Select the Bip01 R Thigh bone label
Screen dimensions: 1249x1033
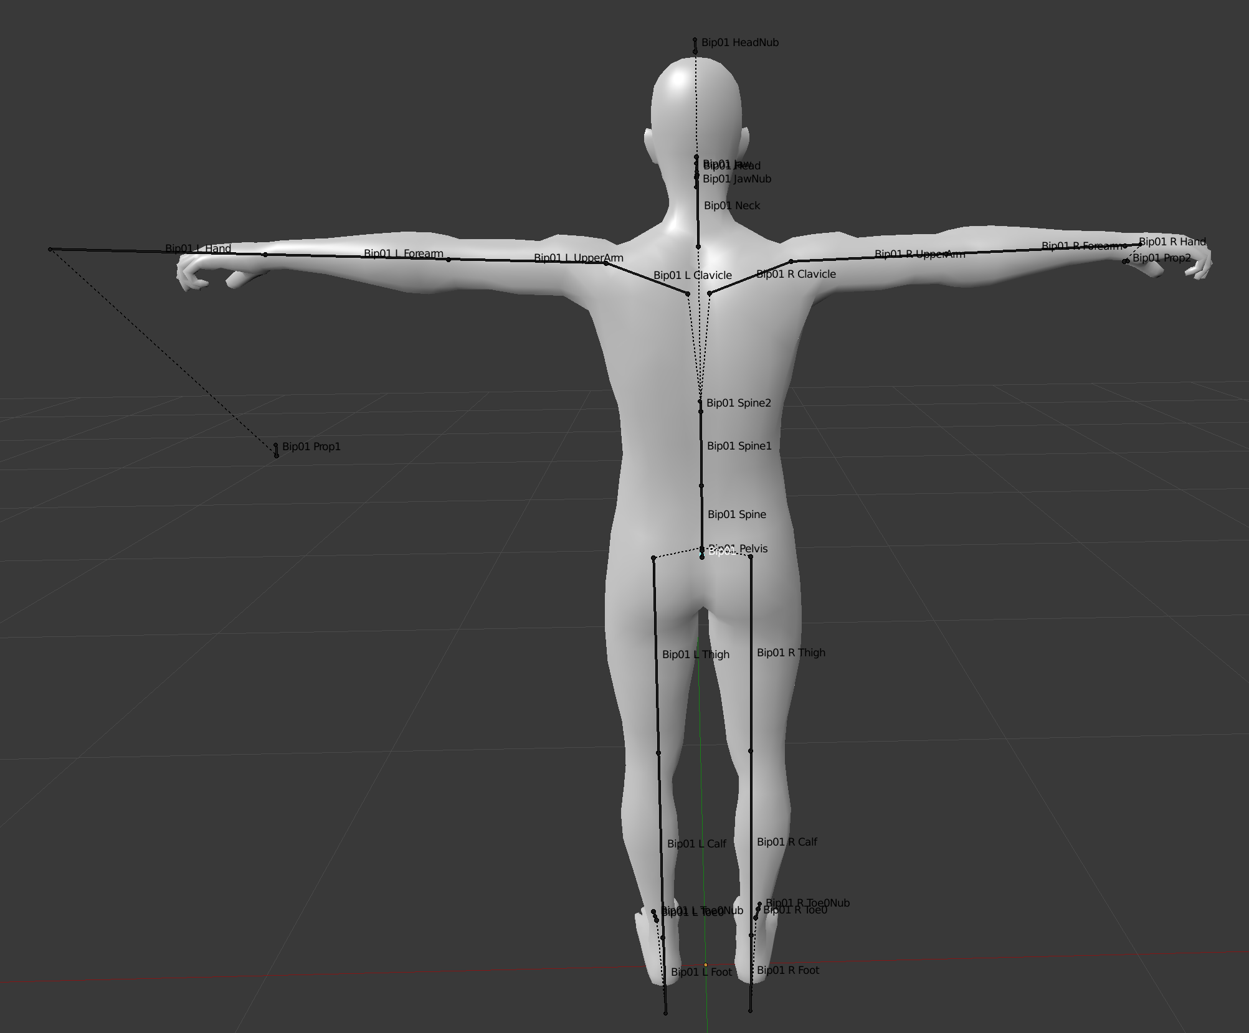[791, 653]
